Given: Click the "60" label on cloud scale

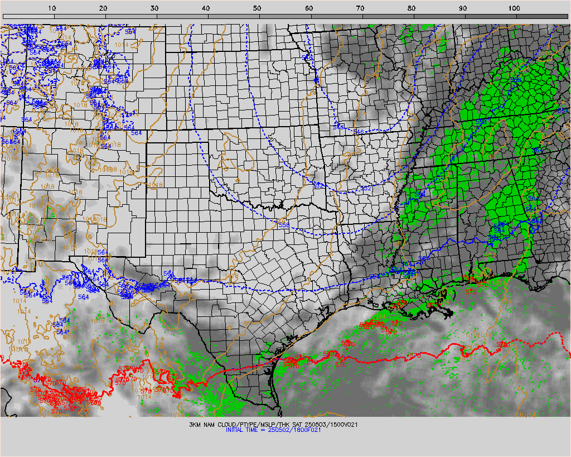Looking at the screenshot, I should (309, 8).
